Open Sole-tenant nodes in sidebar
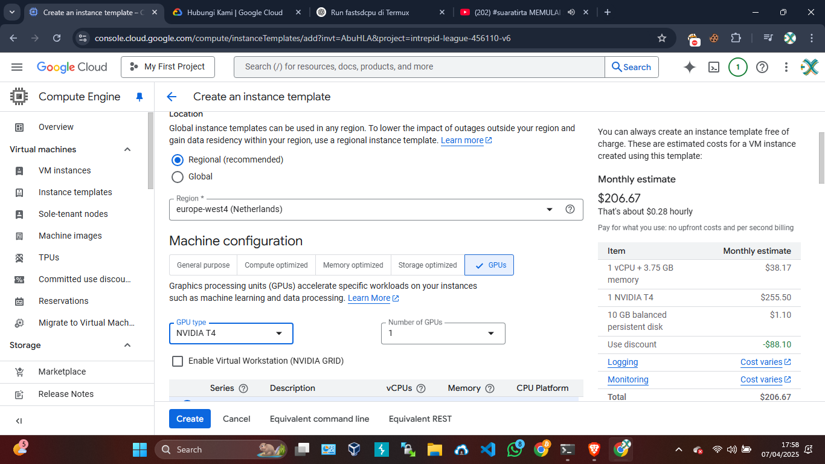The width and height of the screenshot is (825, 464). 74,214
